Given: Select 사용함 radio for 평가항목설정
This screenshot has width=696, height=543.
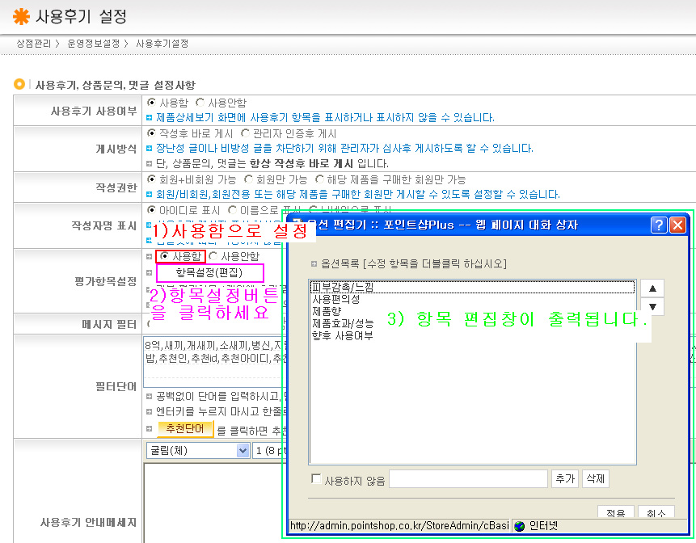Looking at the screenshot, I should (x=165, y=256).
